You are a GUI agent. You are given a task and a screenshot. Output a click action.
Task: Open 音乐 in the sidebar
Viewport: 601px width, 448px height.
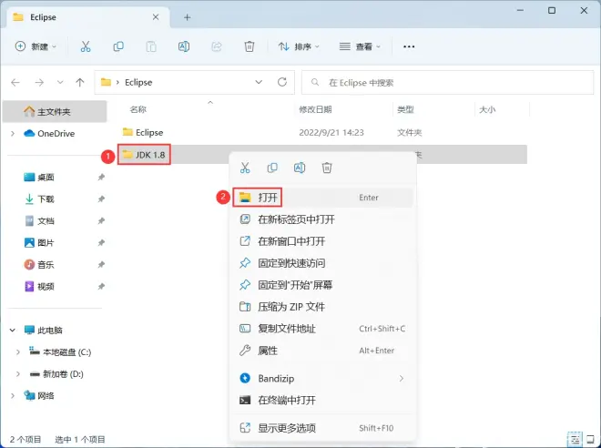(46, 264)
